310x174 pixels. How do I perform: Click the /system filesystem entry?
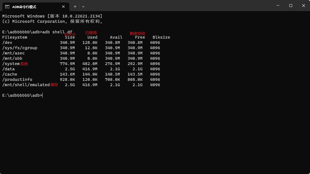[11, 64]
